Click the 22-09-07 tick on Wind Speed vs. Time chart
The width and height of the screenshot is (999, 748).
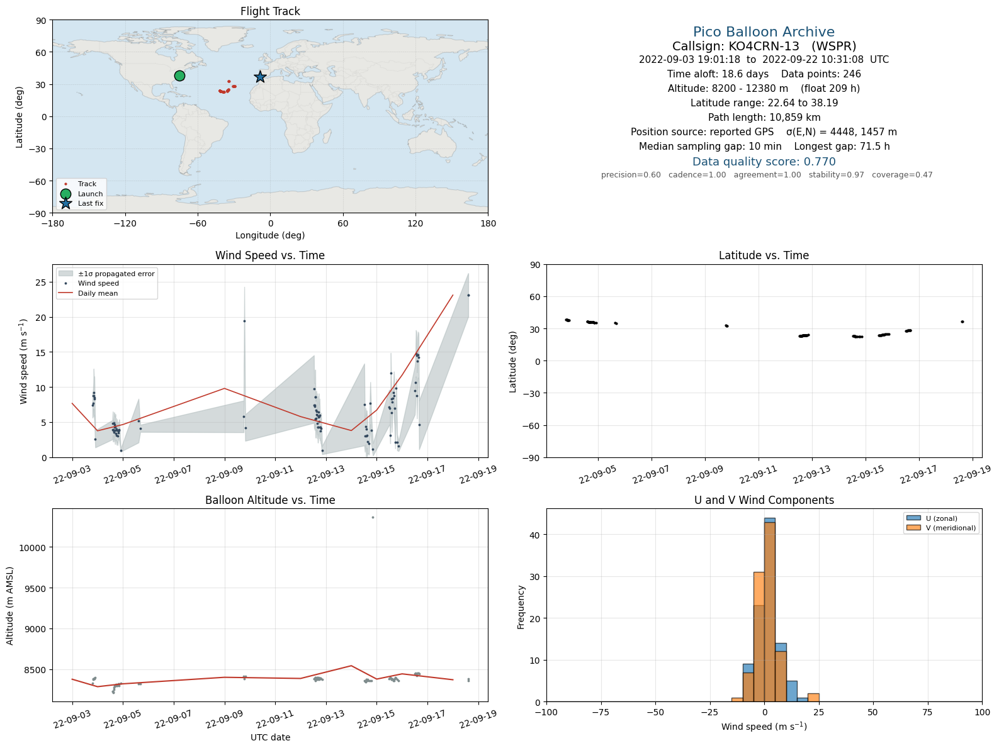pyautogui.click(x=172, y=474)
